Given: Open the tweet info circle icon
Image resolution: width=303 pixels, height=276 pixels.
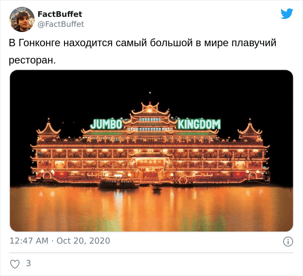Looking at the screenshot, I should [x=288, y=241].
